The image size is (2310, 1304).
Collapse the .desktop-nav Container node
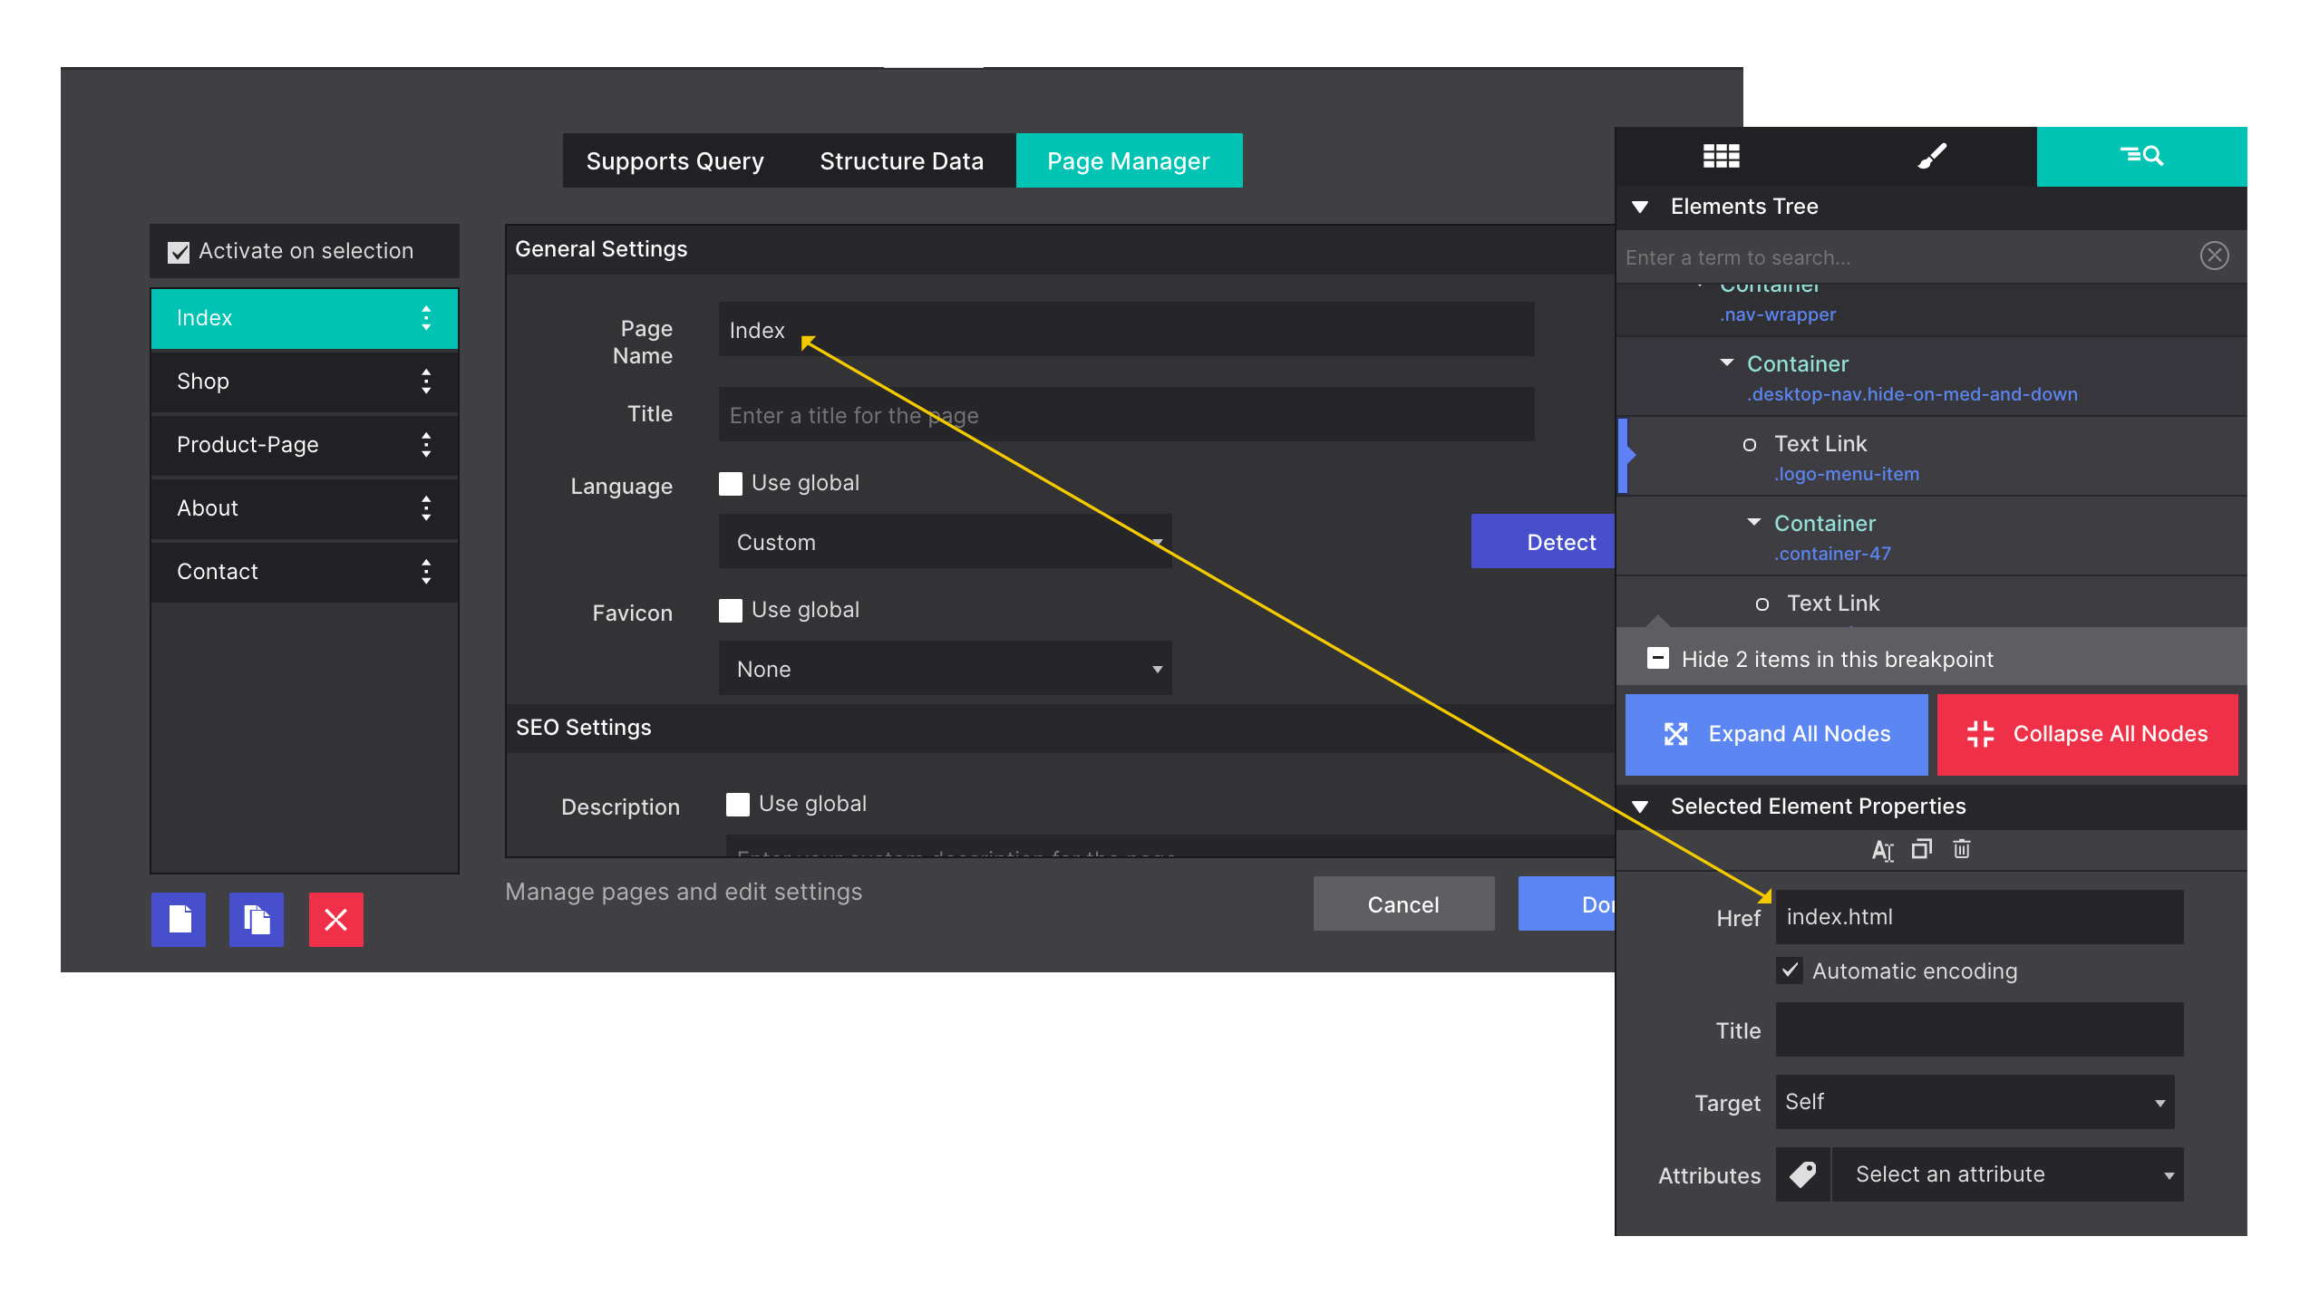(x=1726, y=362)
